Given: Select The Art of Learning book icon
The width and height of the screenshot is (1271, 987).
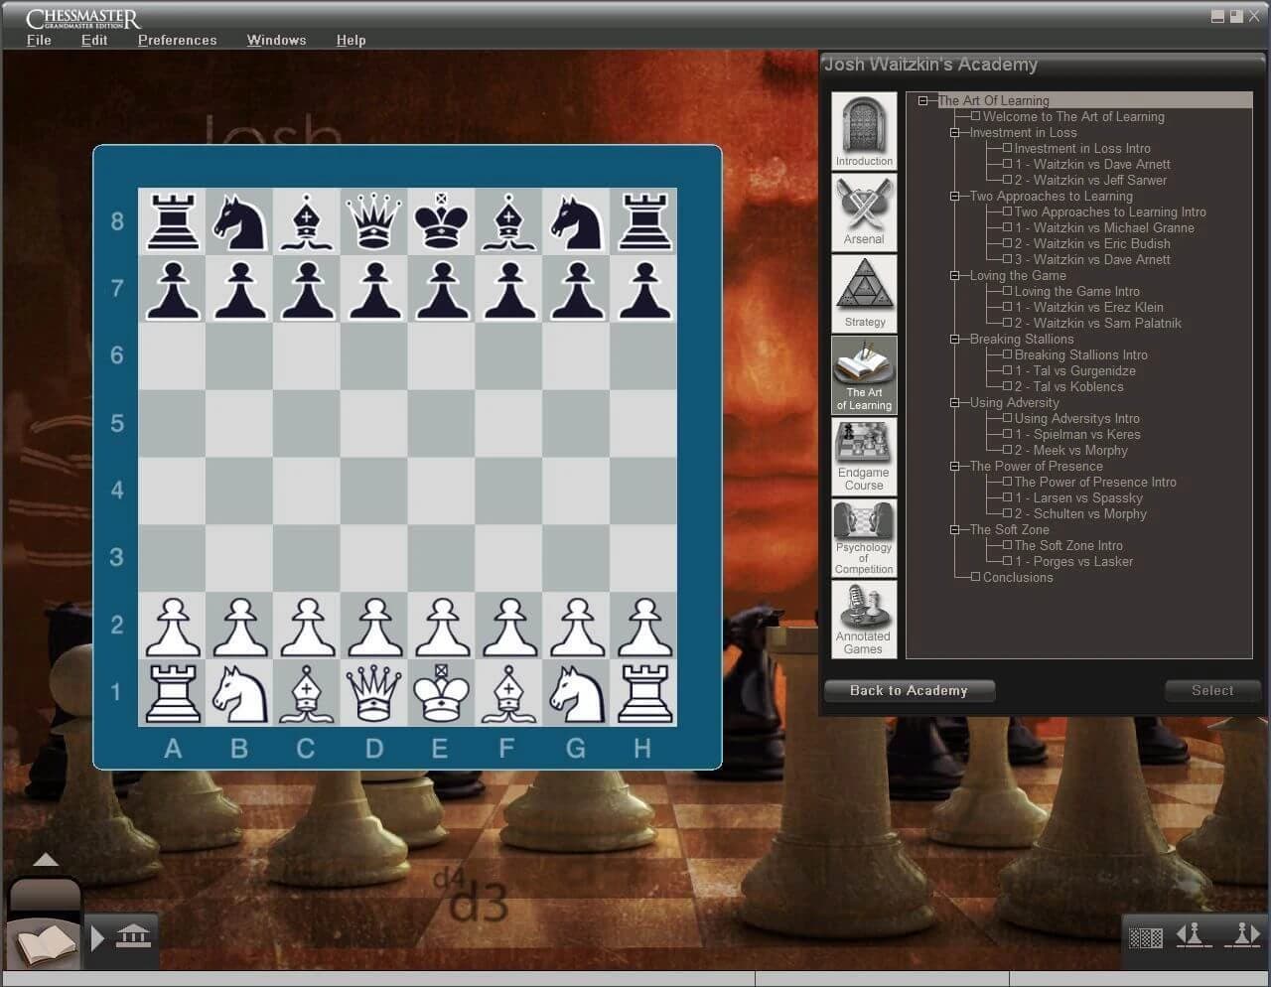Looking at the screenshot, I should tap(864, 374).
